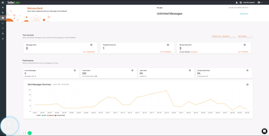Click Joey Boy Apparel account name

point(249,3)
